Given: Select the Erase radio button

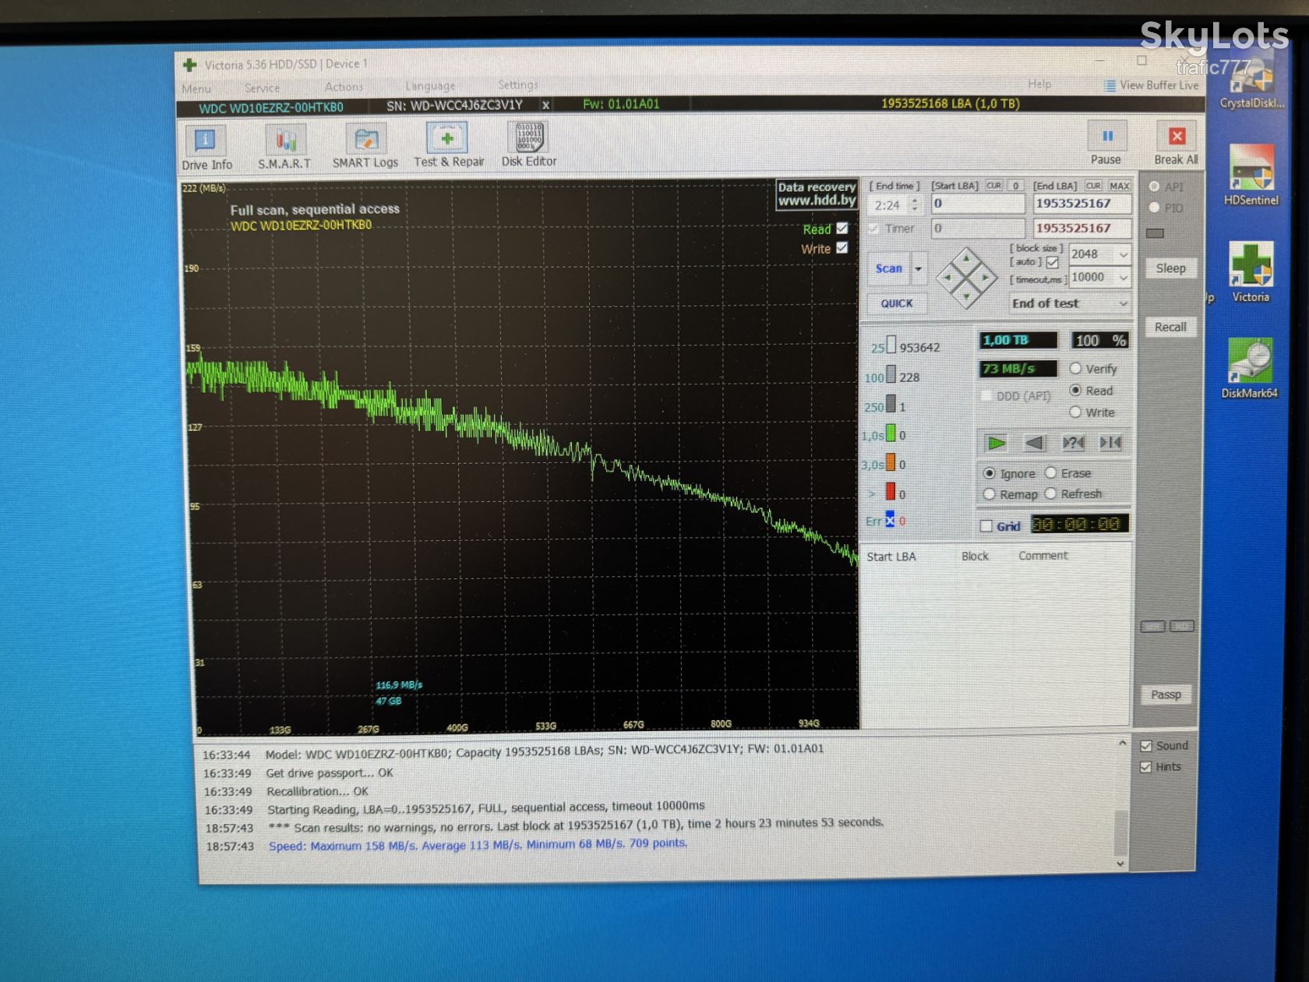Looking at the screenshot, I should (1050, 473).
